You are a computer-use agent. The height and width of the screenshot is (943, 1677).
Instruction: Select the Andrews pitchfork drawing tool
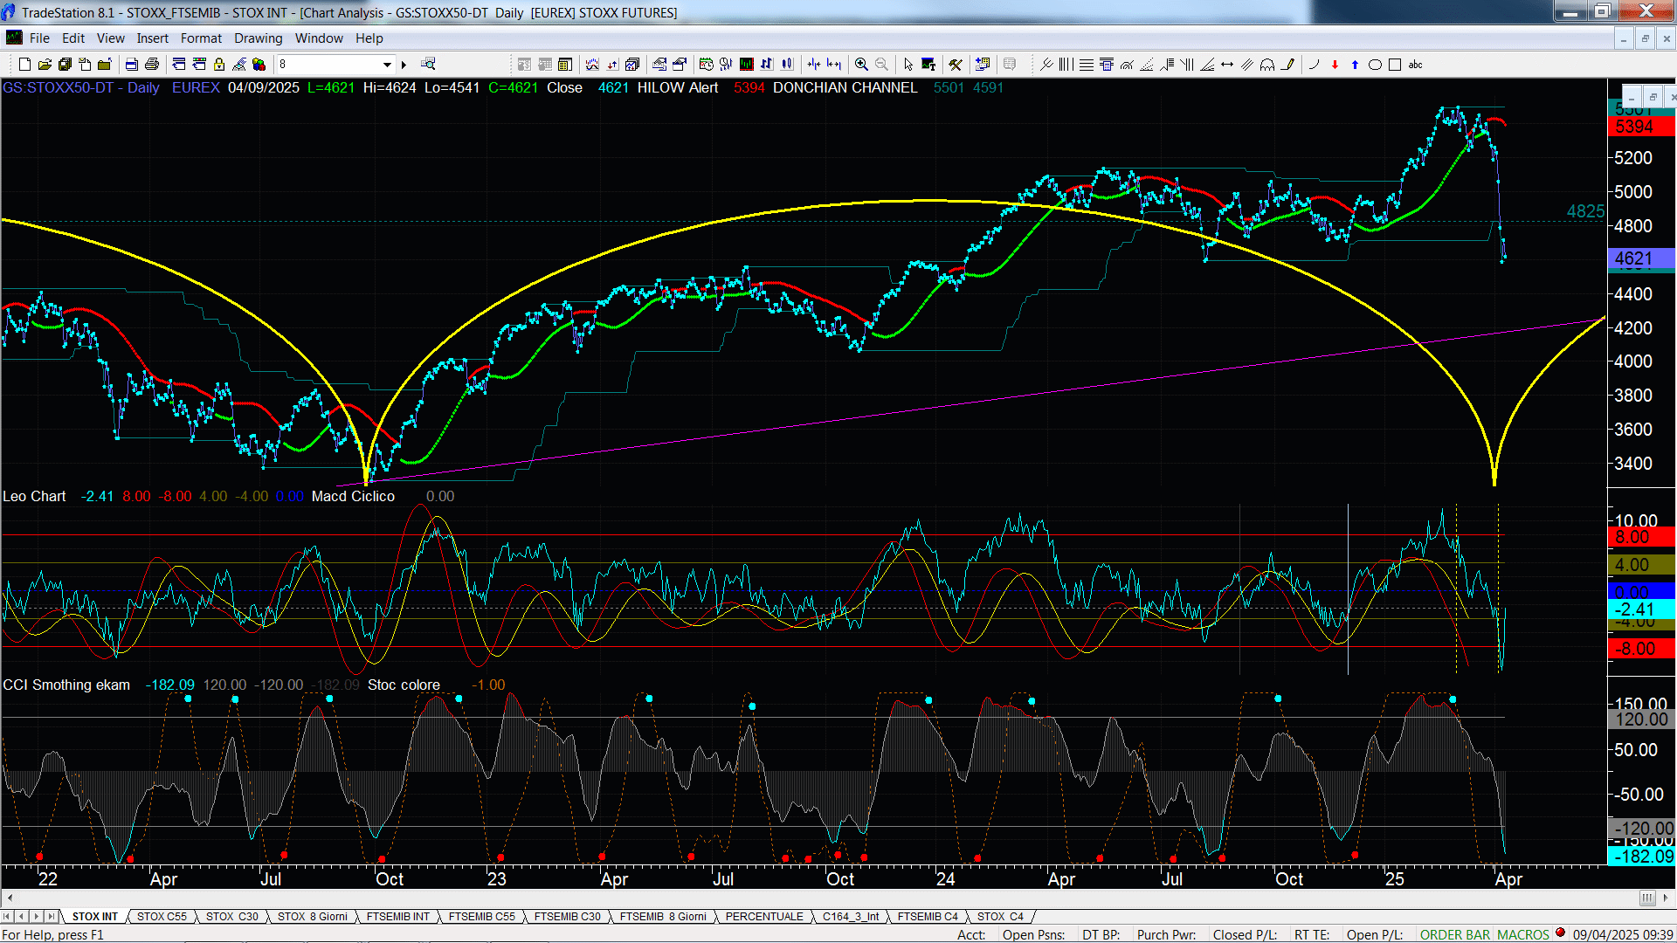(x=1046, y=64)
